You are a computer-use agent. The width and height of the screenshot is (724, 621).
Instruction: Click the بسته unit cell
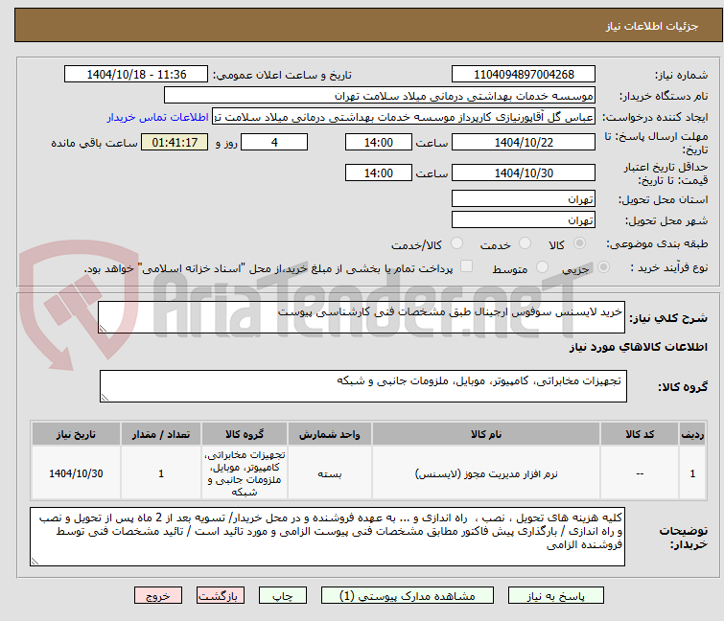click(x=329, y=473)
